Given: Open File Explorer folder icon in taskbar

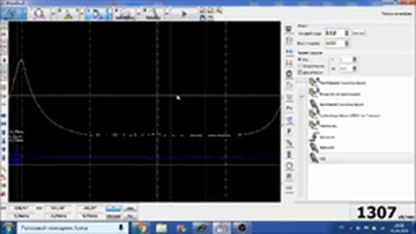Looking at the screenshot, I should tap(161, 228).
